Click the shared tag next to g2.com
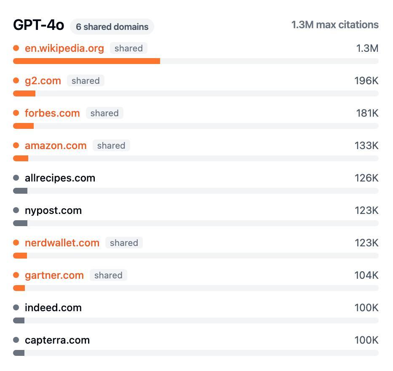 pyautogui.click(x=86, y=81)
